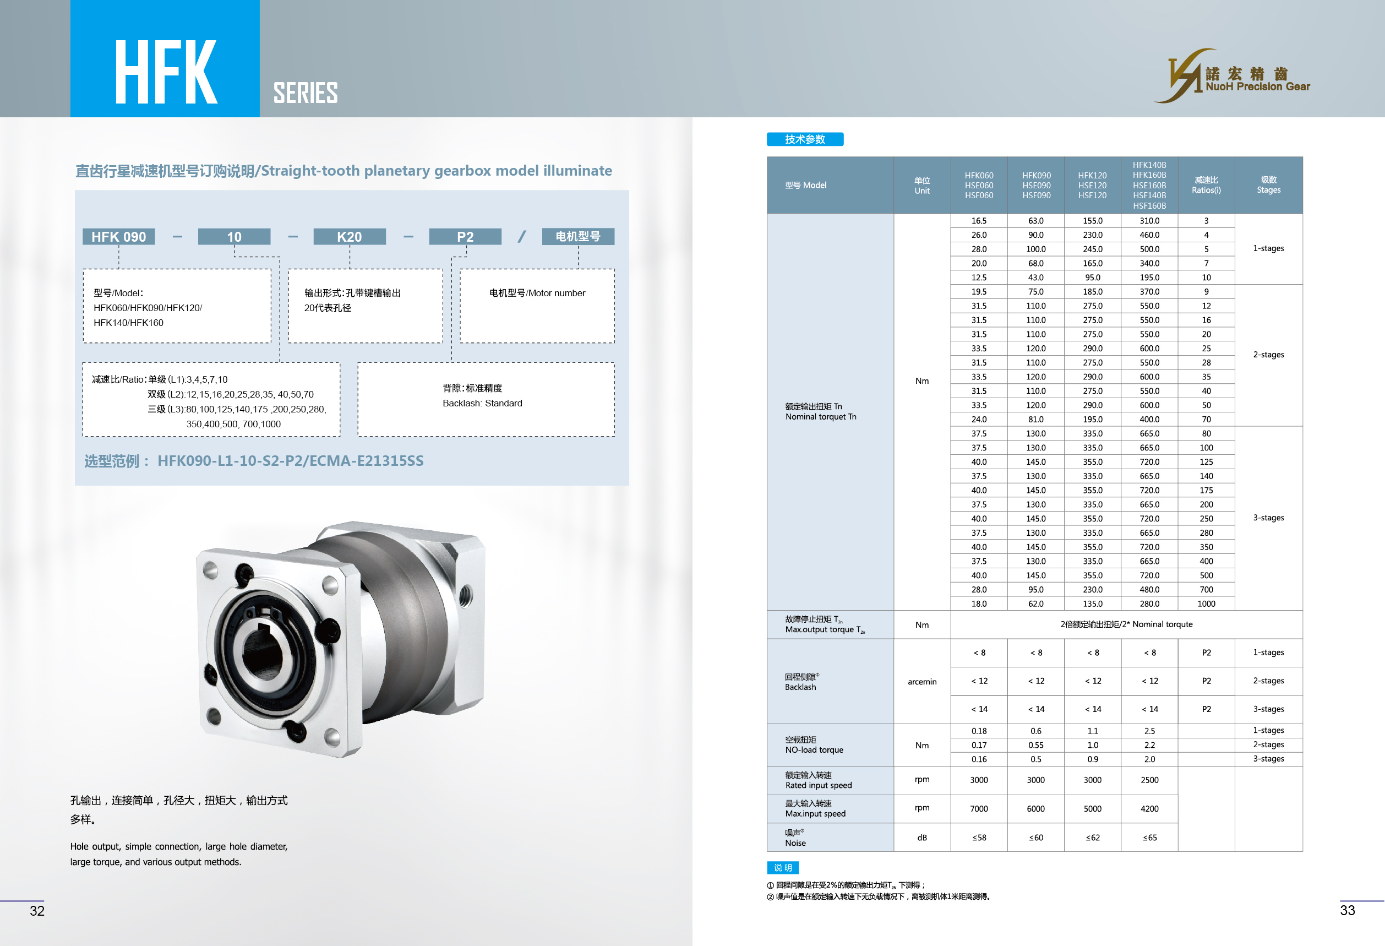Screen dimensions: 1385x946
Task: Click the '16.5' torque cell
Action: tap(979, 221)
